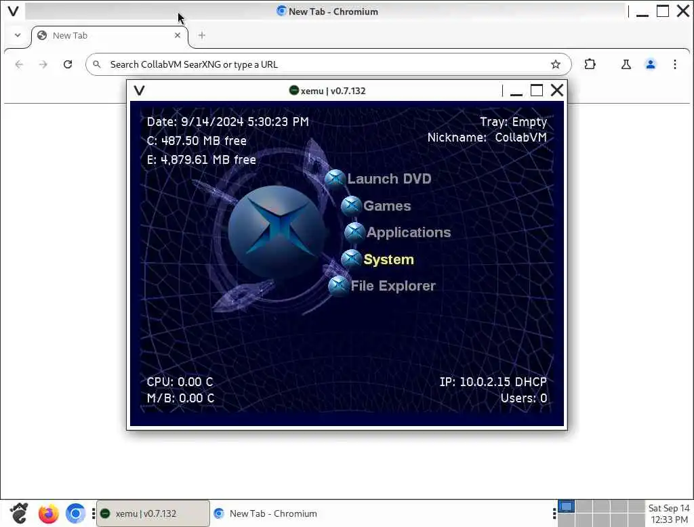
Task: Go back in Chromium
Action: click(x=19, y=64)
